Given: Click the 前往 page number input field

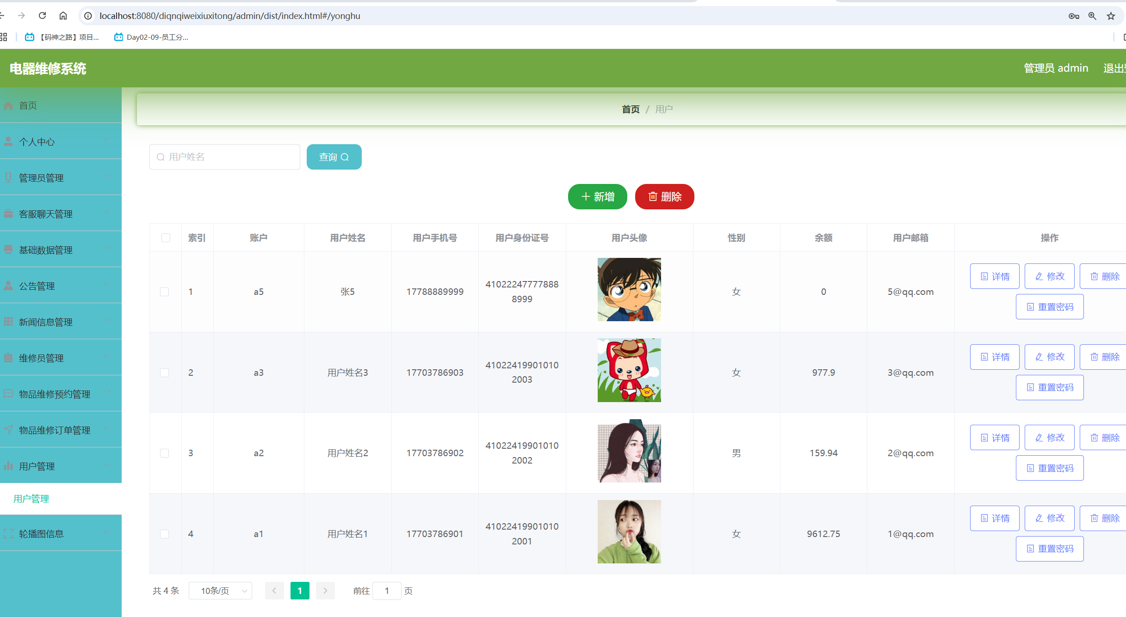Looking at the screenshot, I should [387, 591].
